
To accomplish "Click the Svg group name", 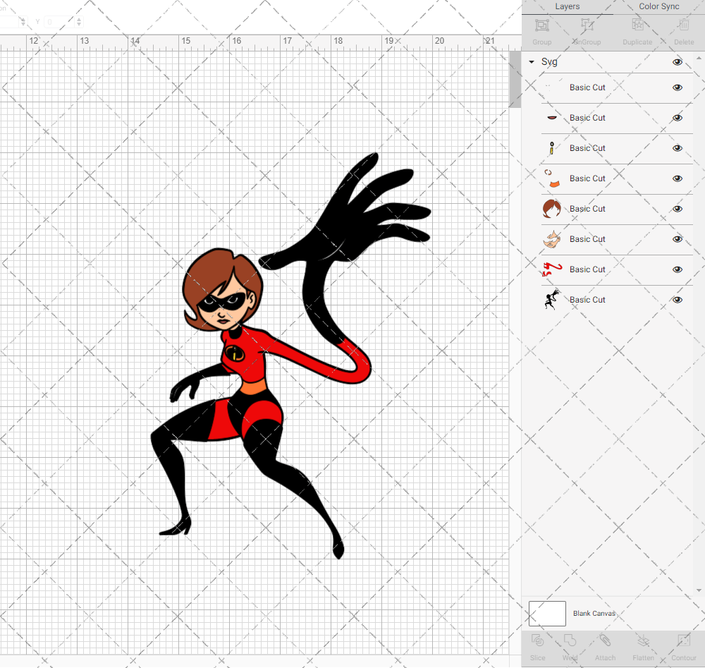I will [549, 61].
